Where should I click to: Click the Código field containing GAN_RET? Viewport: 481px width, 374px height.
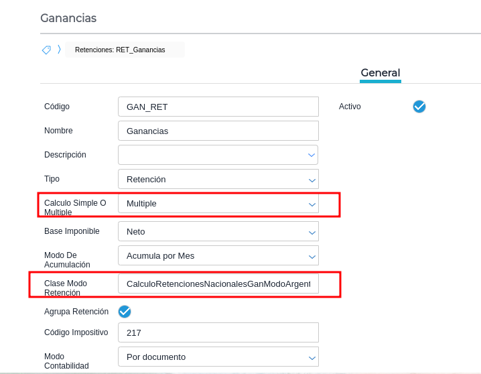(218, 107)
